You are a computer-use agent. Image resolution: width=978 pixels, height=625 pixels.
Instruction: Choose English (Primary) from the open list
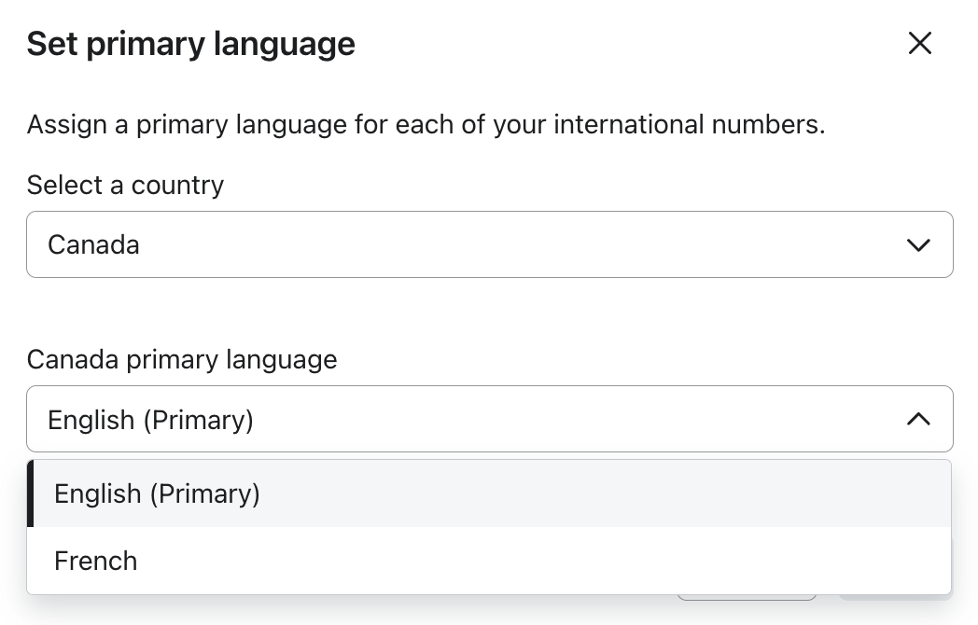pyautogui.click(x=157, y=493)
